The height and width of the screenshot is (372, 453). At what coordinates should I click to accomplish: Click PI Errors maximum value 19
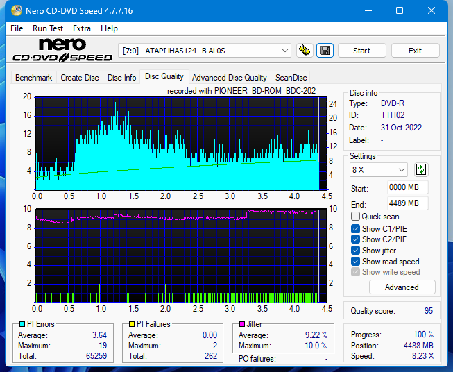pyautogui.click(x=103, y=346)
